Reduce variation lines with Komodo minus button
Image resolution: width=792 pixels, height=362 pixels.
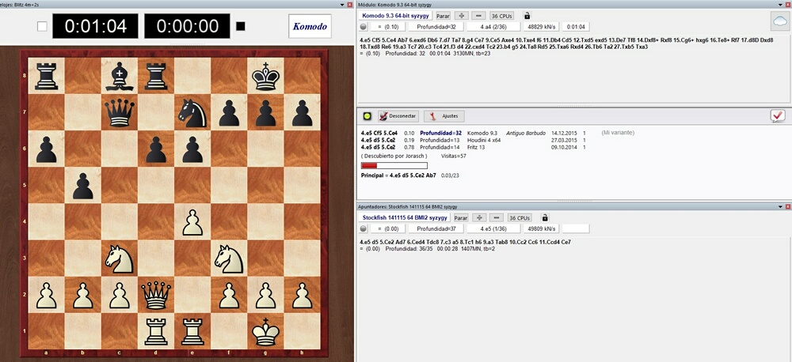tap(479, 16)
